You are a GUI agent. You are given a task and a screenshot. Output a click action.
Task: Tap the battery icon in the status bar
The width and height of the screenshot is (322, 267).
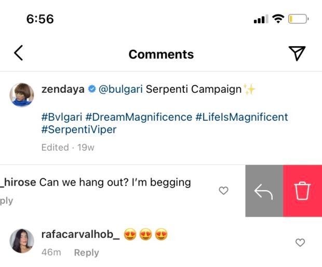point(299,20)
